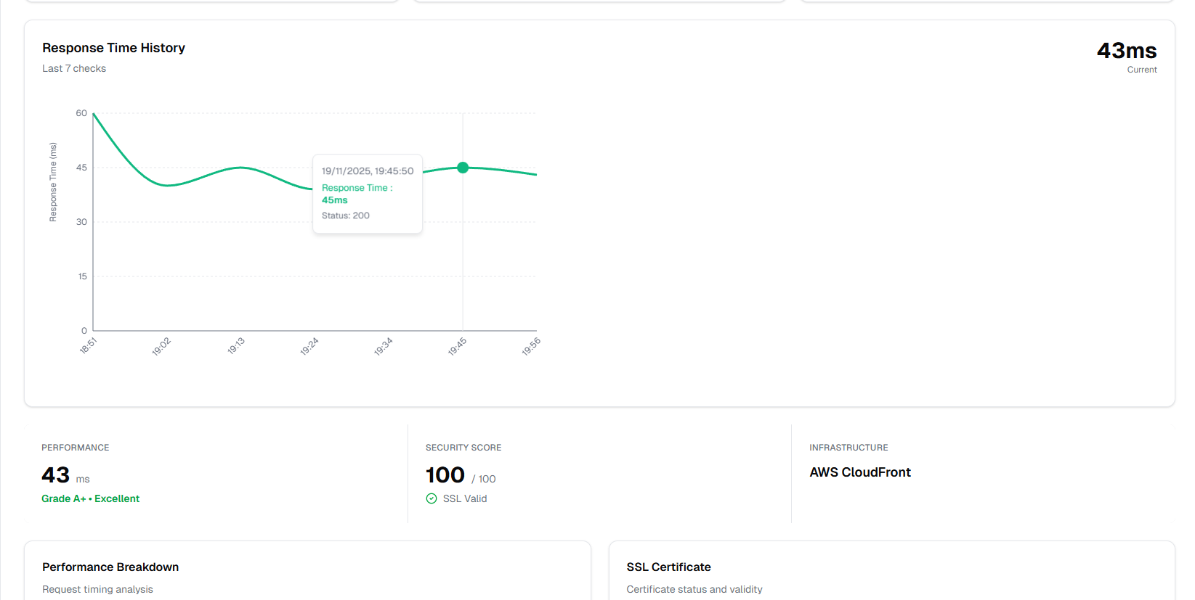Click the 19:02 x-axis label
This screenshot has height=600, width=1195.
pos(161,346)
